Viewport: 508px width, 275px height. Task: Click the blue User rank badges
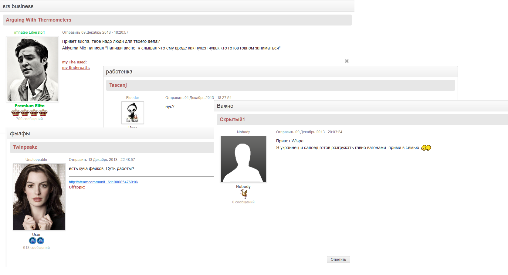[36, 241]
